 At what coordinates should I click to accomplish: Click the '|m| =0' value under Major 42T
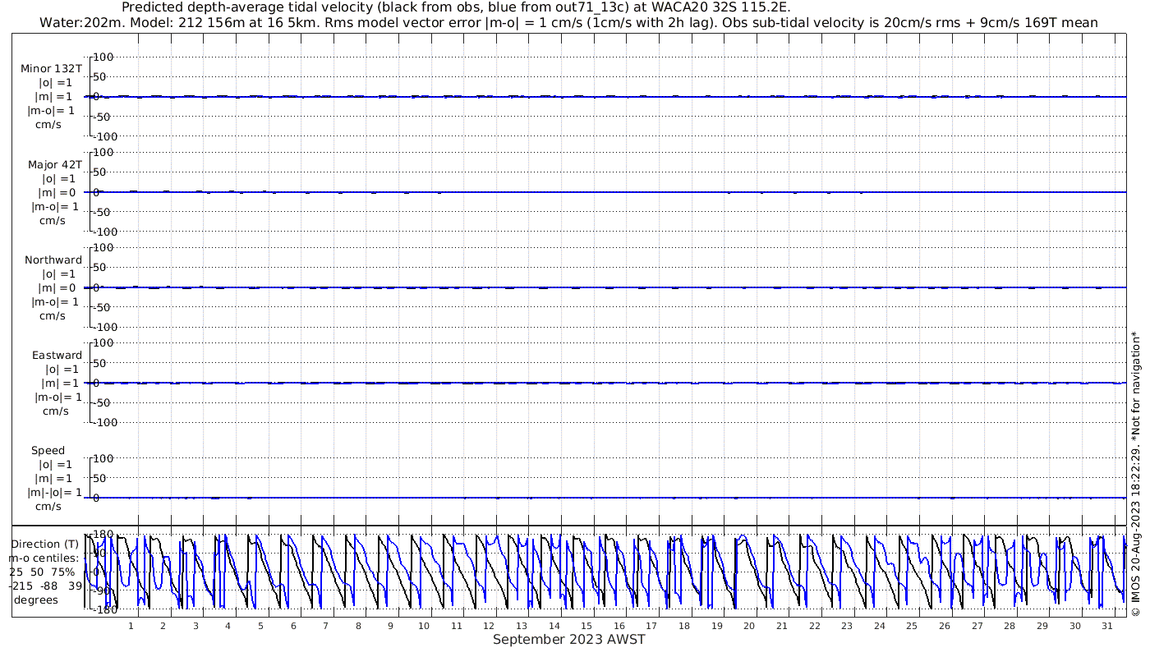tap(56, 192)
